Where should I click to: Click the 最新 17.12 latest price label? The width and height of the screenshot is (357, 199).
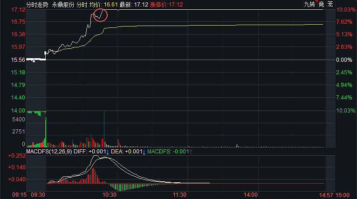134,4
